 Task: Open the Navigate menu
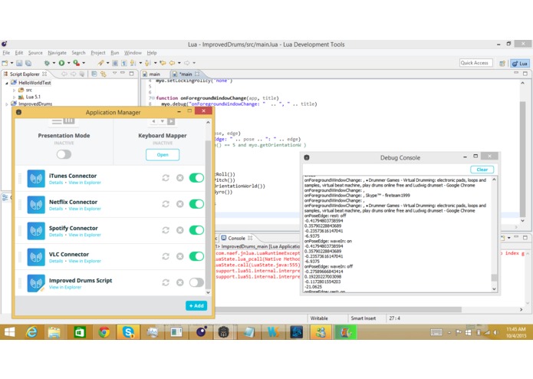57,53
